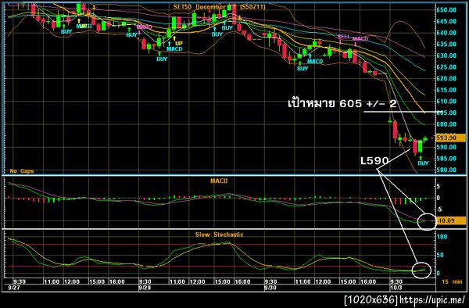Click the yellow 'UP' signal label

(x=179, y=43)
